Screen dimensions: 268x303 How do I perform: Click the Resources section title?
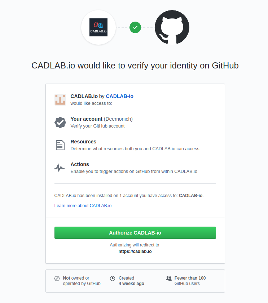click(83, 142)
